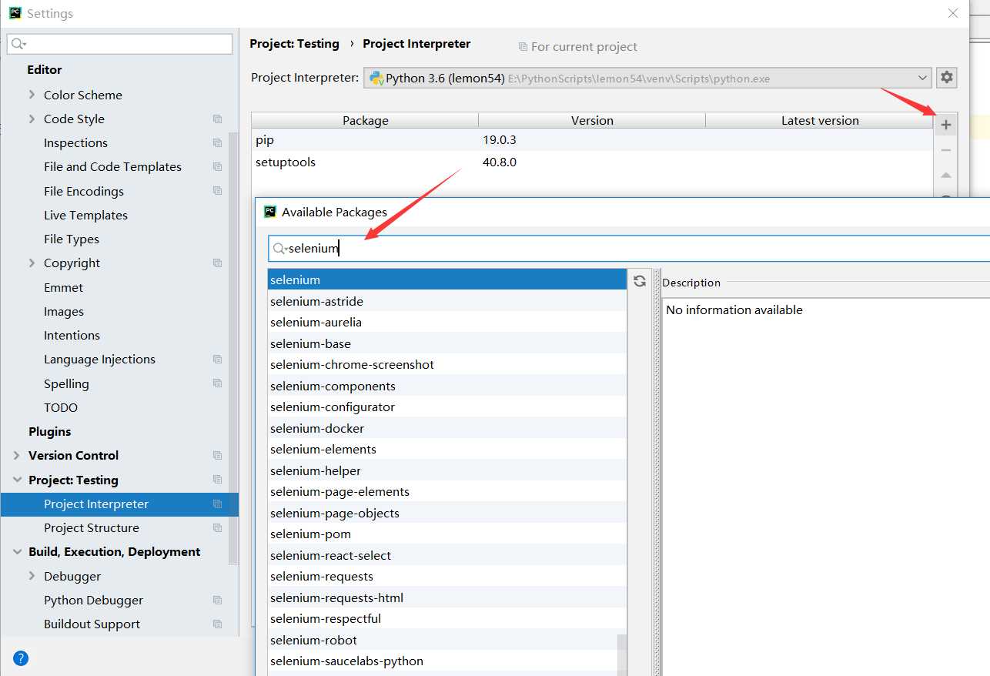Expand the Debugger node
990x676 pixels.
coord(32,576)
